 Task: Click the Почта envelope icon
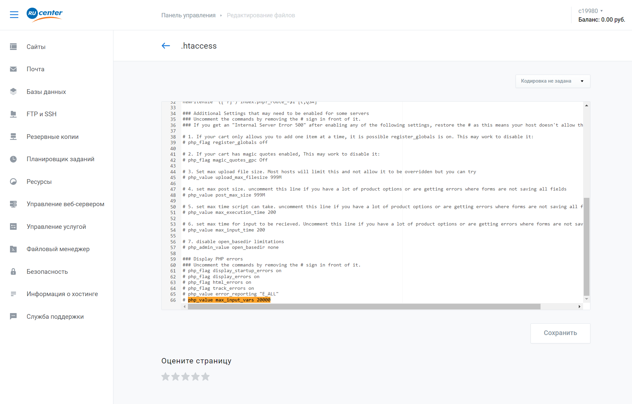click(x=13, y=69)
